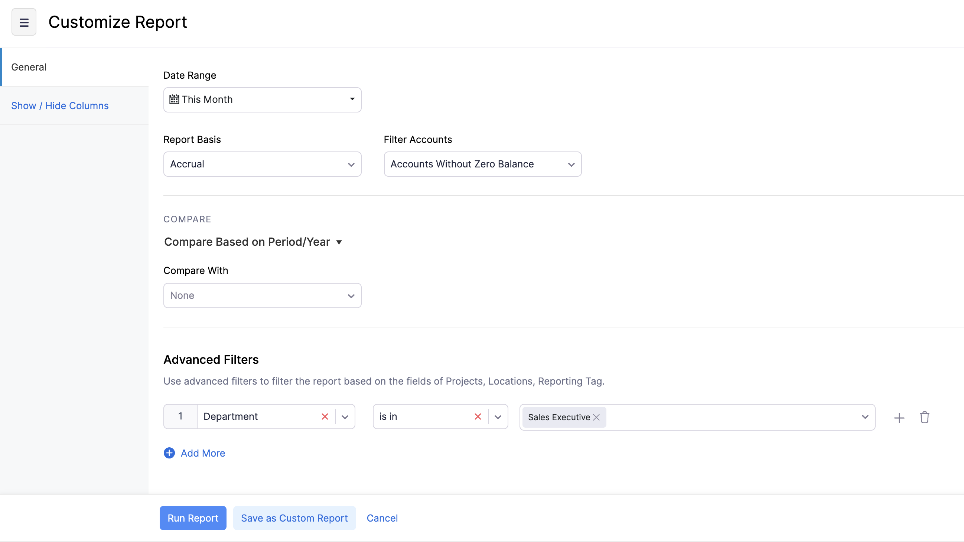Viewport: 964px width, 542px height.
Task: Open the hamburger navigation menu
Action: [23, 22]
